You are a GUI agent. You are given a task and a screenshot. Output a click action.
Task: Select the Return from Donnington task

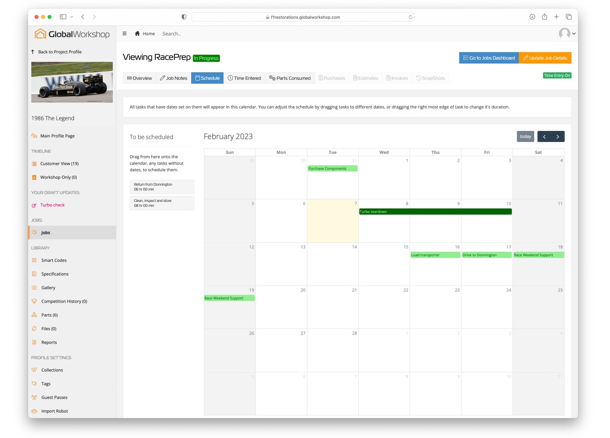[162, 187]
